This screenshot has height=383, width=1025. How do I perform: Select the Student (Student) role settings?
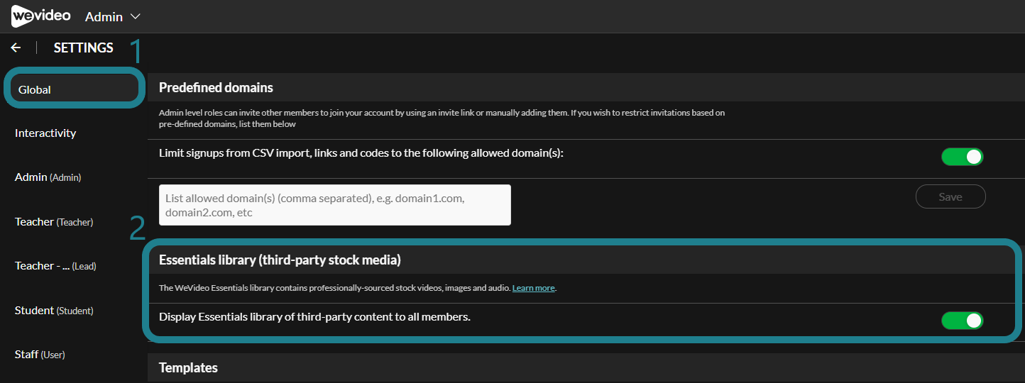[54, 311]
